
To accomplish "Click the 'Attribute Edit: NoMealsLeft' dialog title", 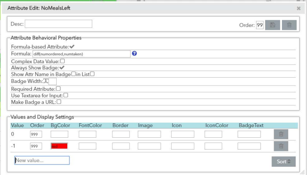I will 39,8.
